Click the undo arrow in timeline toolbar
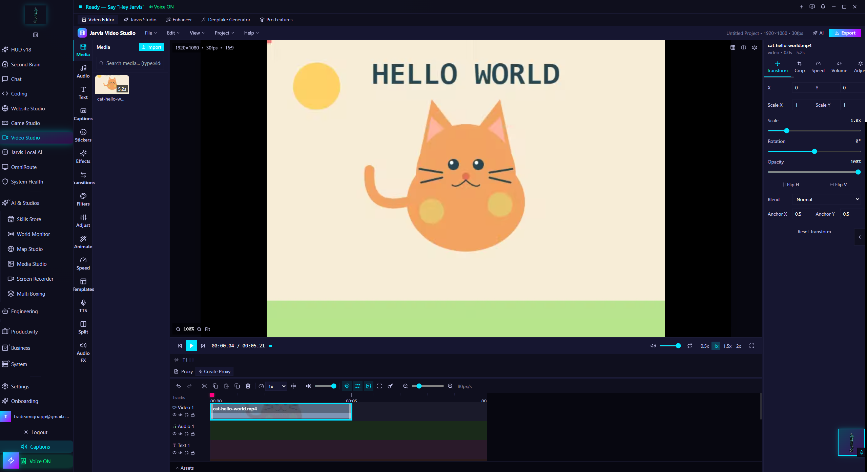 click(179, 386)
